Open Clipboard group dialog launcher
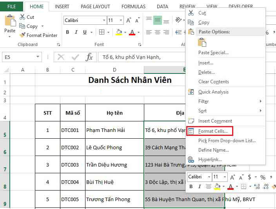 click(x=58, y=45)
